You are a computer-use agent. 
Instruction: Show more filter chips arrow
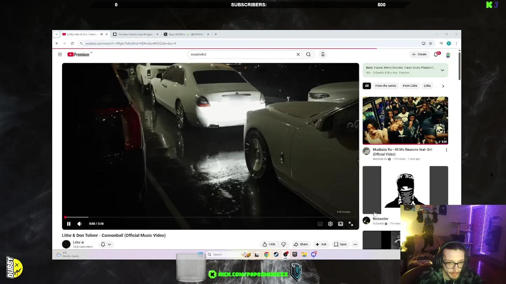click(x=443, y=86)
